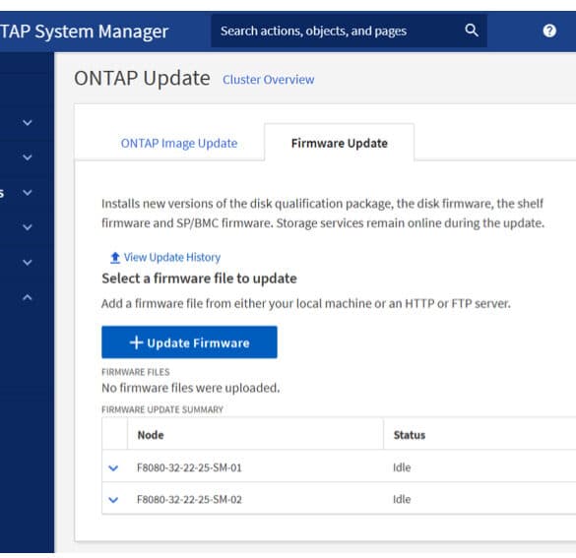Viewport: 576px width, 558px height.
Task: Click the Idle status of the SM-01 node
Action: (x=402, y=467)
